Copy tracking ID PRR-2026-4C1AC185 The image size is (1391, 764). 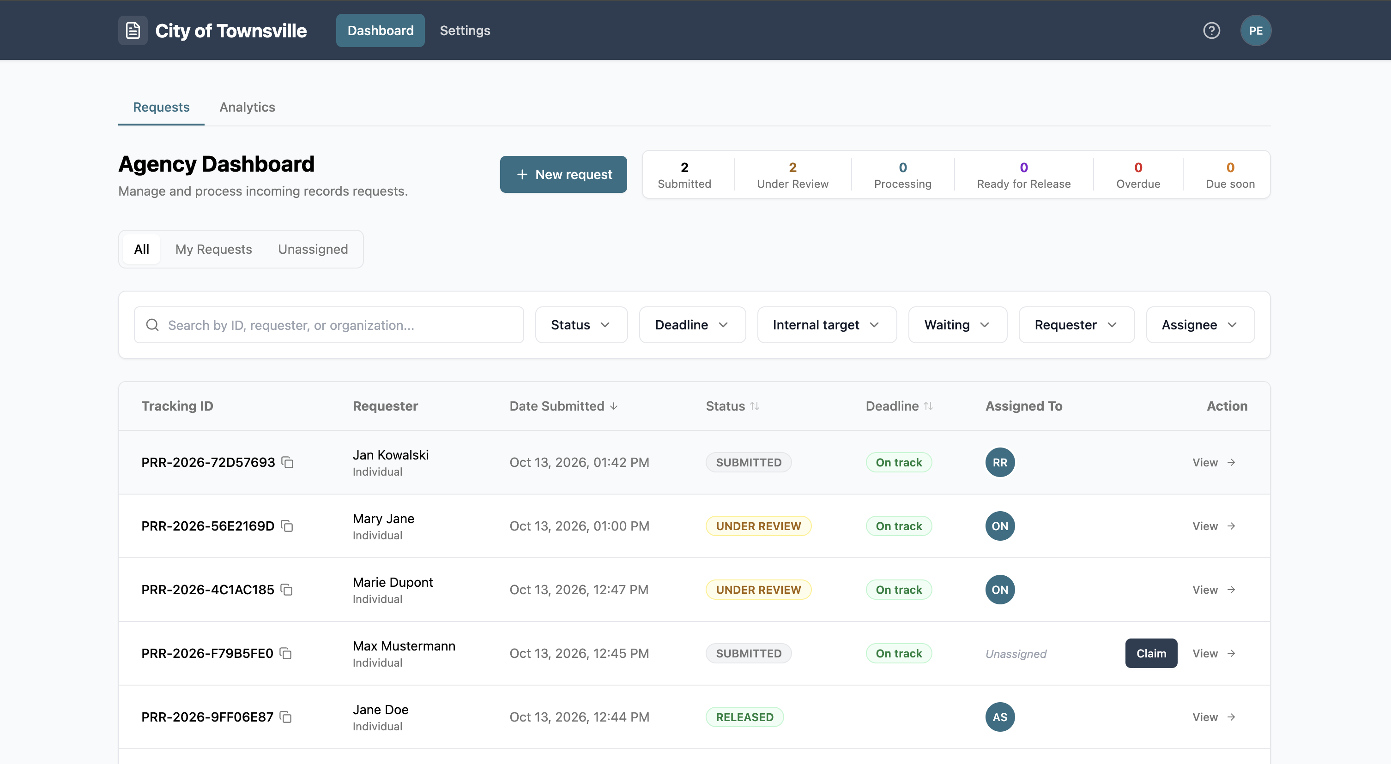(x=287, y=590)
